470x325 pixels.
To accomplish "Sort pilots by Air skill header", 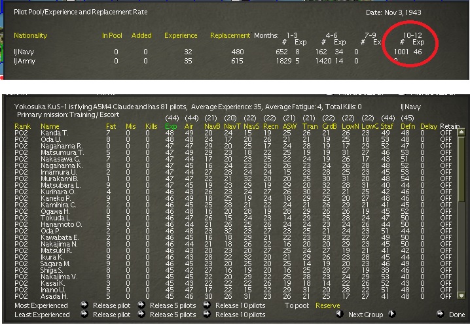I will [x=189, y=126].
